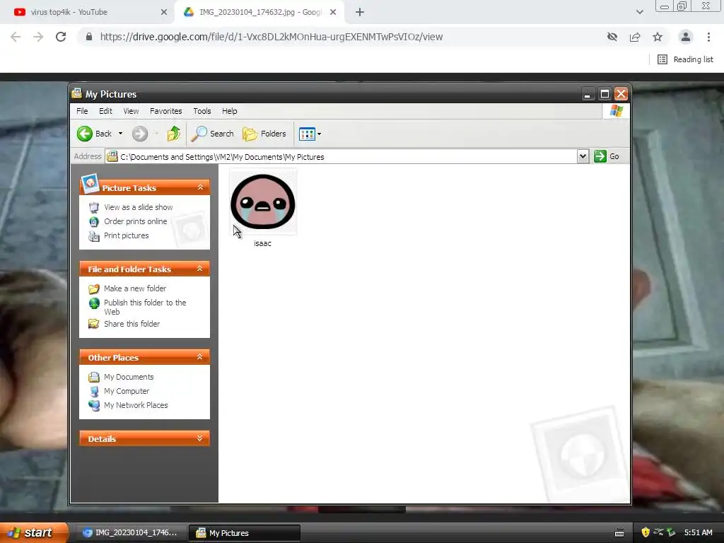Click the green Back arrow icon
The image size is (724, 543).
(x=85, y=134)
